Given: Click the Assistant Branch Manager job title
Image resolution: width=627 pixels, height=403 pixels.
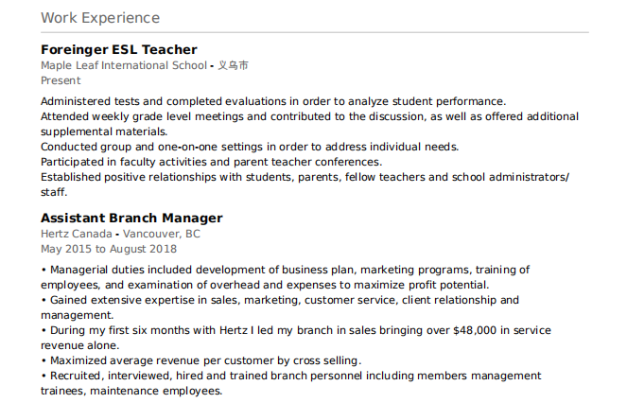Looking at the screenshot, I should 131,218.
